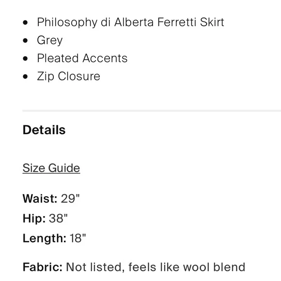Image resolution: width=281 pixels, height=281 pixels.
Task: Click the bold Length label
Action: click(45, 238)
